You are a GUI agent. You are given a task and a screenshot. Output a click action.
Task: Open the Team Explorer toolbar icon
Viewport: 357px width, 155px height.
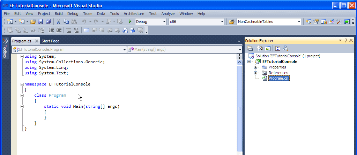[x=324, y=22]
